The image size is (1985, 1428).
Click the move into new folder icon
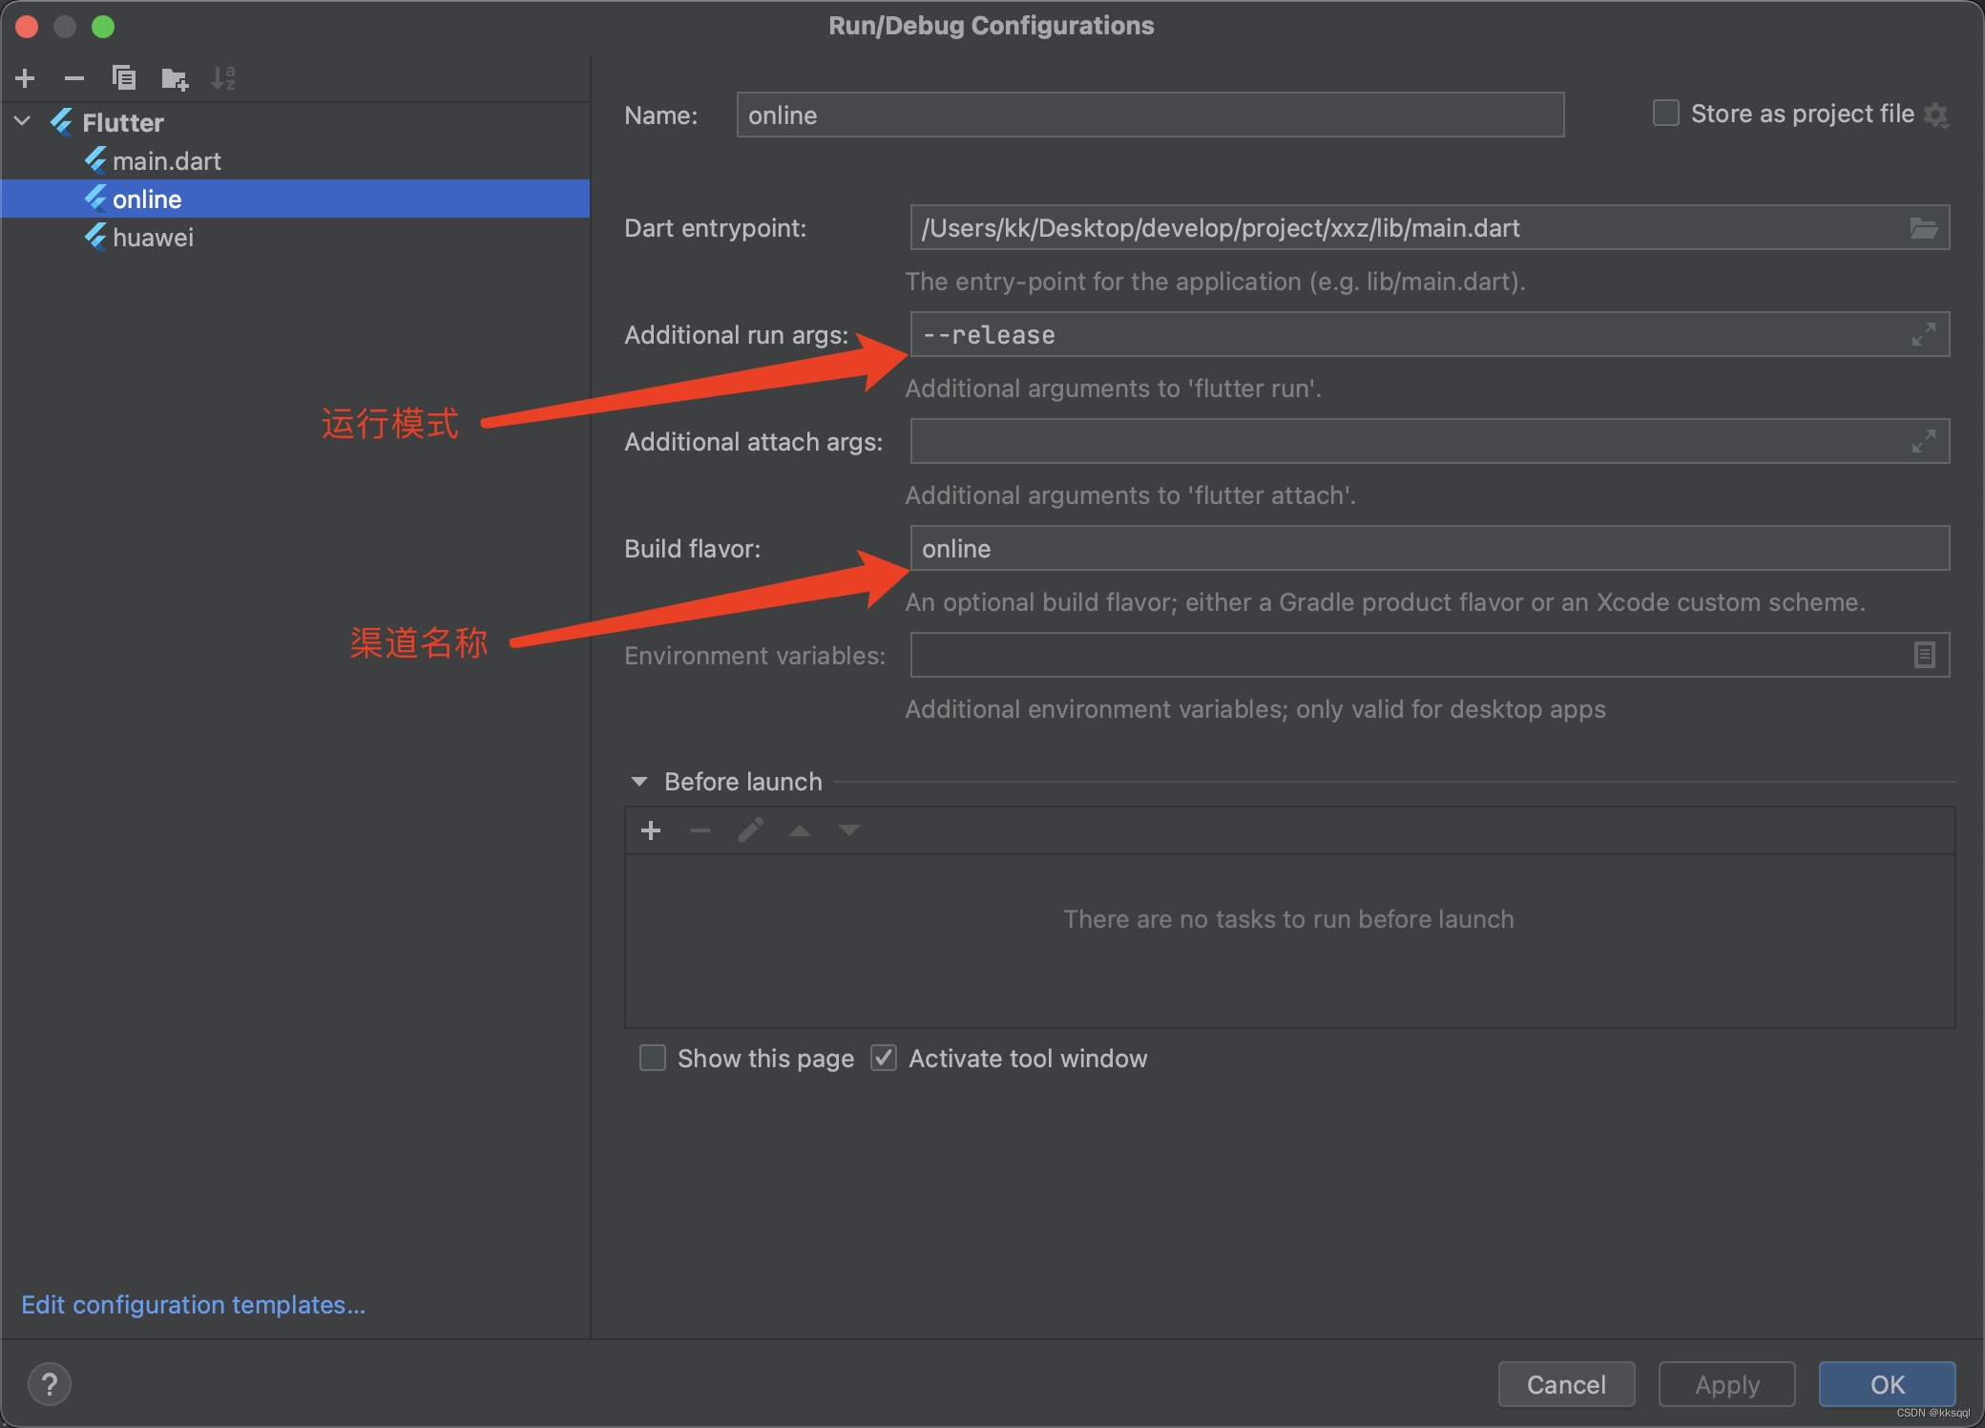175,78
